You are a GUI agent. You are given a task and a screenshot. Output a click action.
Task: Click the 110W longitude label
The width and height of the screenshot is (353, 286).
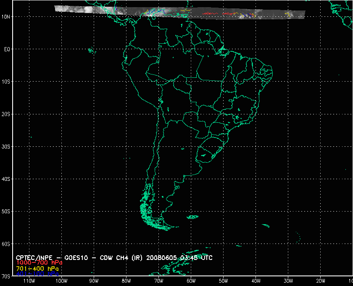coord(29,281)
